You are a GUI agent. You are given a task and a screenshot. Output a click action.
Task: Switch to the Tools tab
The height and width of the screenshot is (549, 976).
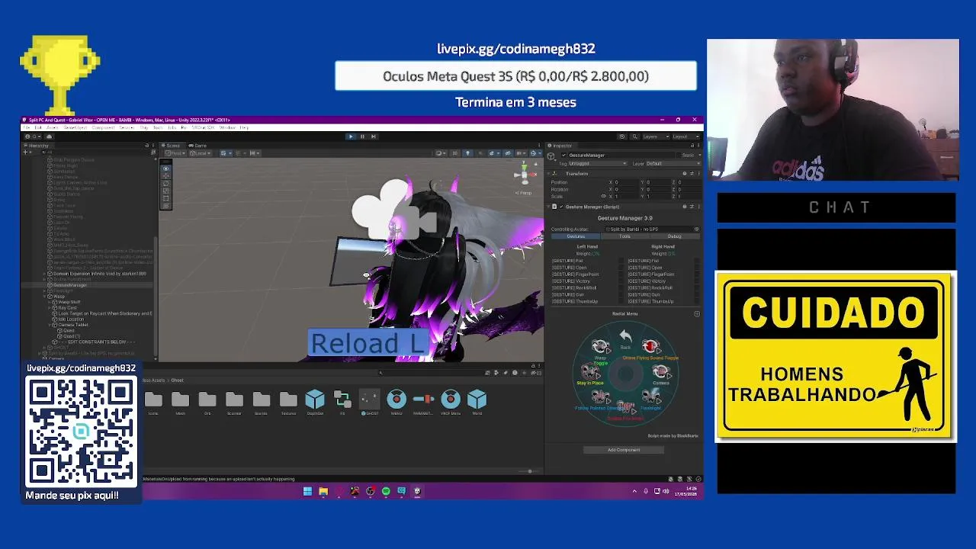(x=624, y=236)
